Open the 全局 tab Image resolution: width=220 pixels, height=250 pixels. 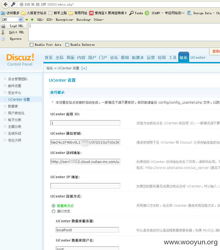(59, 58)
